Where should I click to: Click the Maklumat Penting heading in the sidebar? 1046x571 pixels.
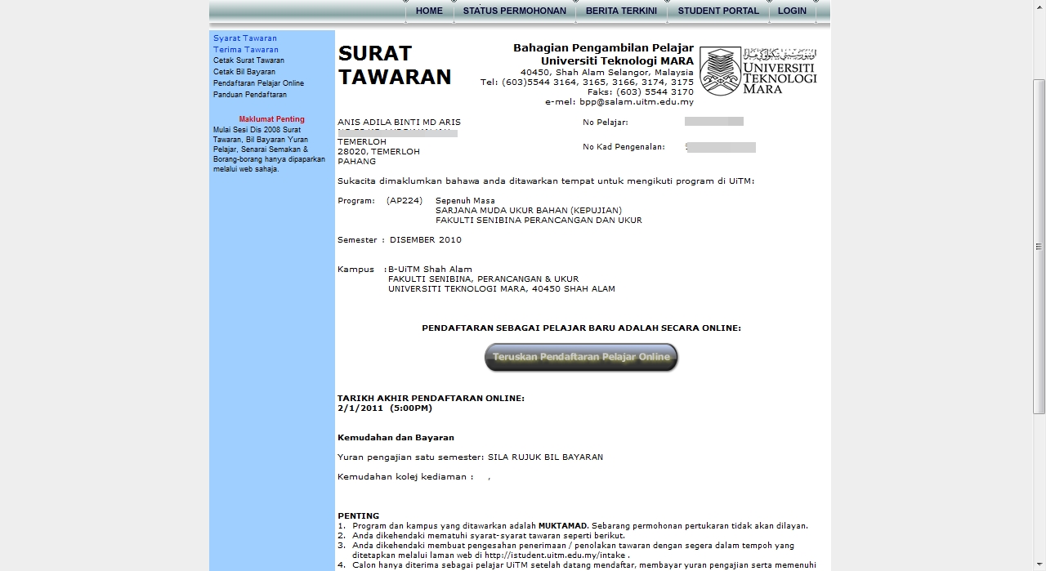(x=272, y=119)
